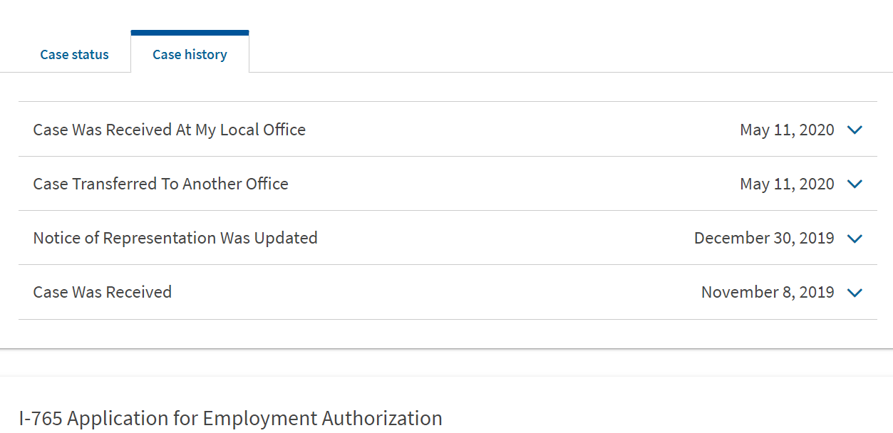
Task: Click blank space in Notice of Representation row
Action: point(506,238)
